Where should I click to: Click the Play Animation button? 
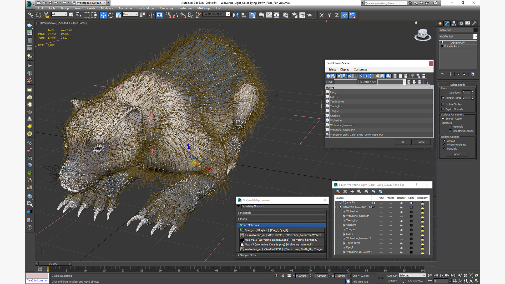pyautogui.click(x=442, y=276)
